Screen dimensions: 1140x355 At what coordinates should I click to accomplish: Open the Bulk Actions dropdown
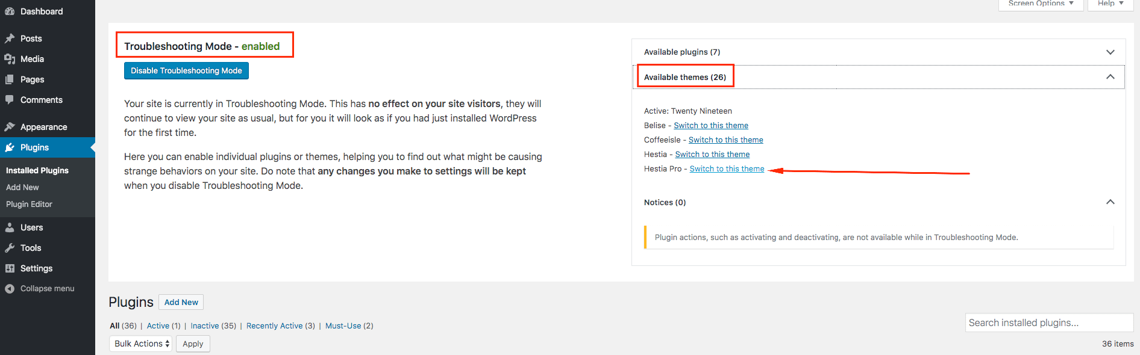(x=141, y=344)
